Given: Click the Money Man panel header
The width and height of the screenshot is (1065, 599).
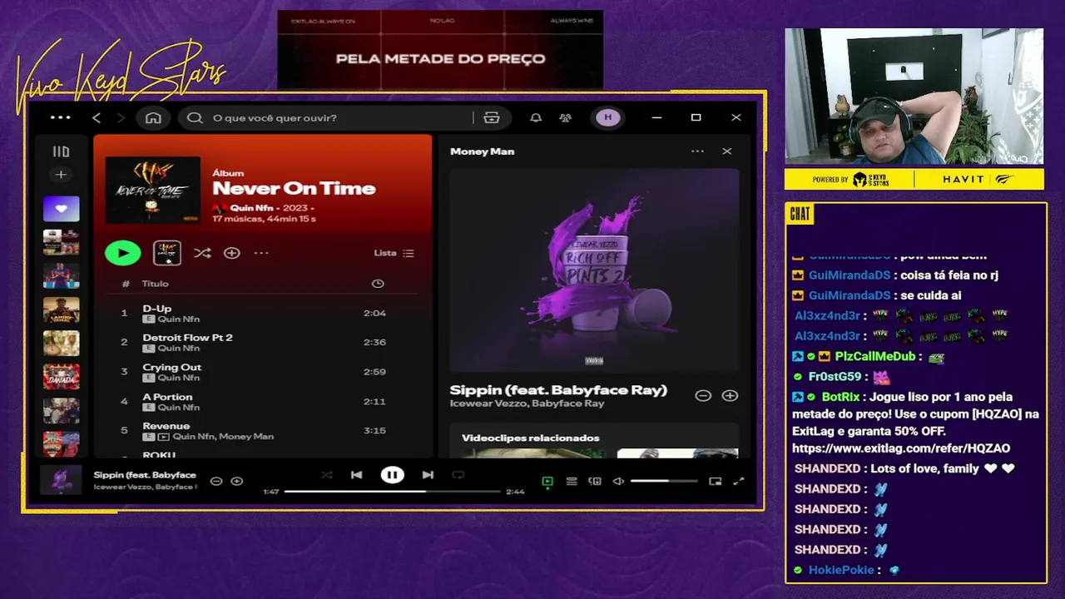Looking at the screenshot, I should [483, 151].
